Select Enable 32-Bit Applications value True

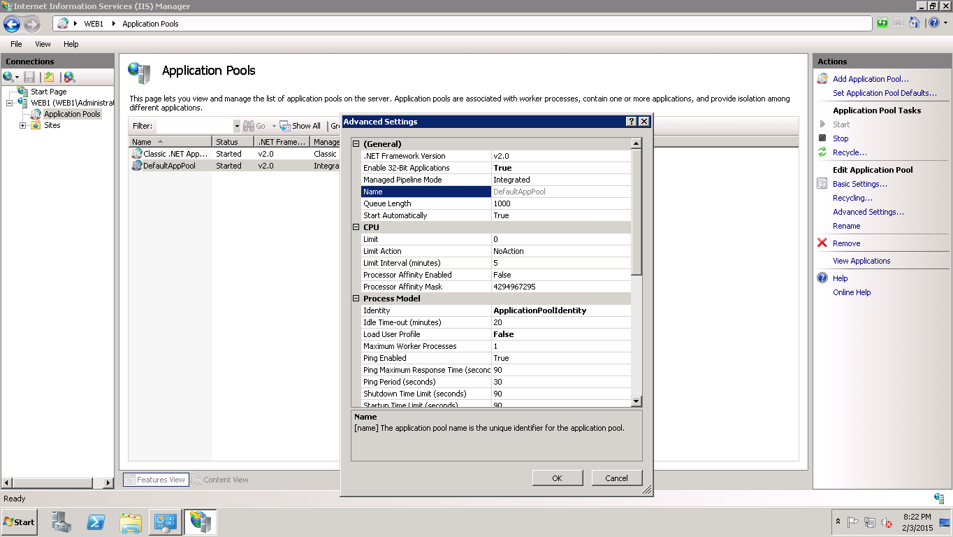pos(562,168)
